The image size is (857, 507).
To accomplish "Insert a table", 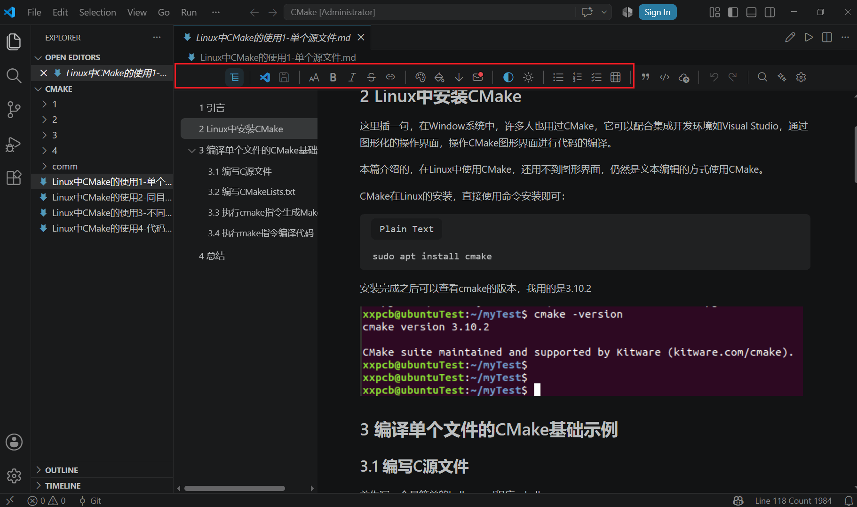I will [x=616, y=77].
